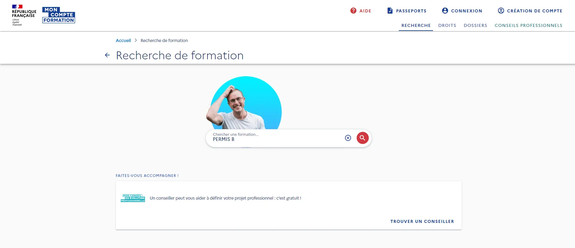Open the Passeports link label
Image resolution: width=575 pixels, height=248 pixels.
click(411, 11)
